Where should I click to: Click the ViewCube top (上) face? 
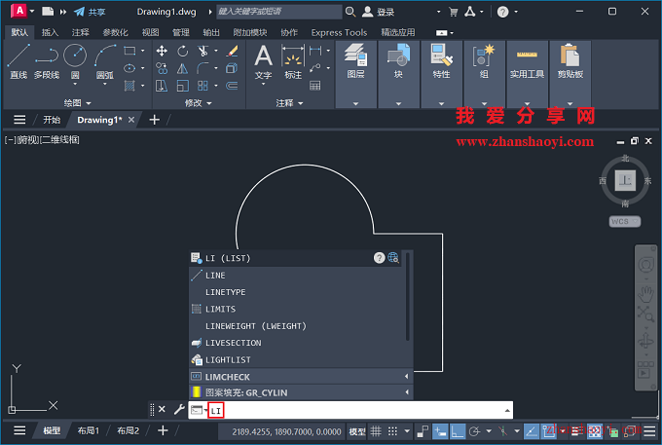pos(625,180)
